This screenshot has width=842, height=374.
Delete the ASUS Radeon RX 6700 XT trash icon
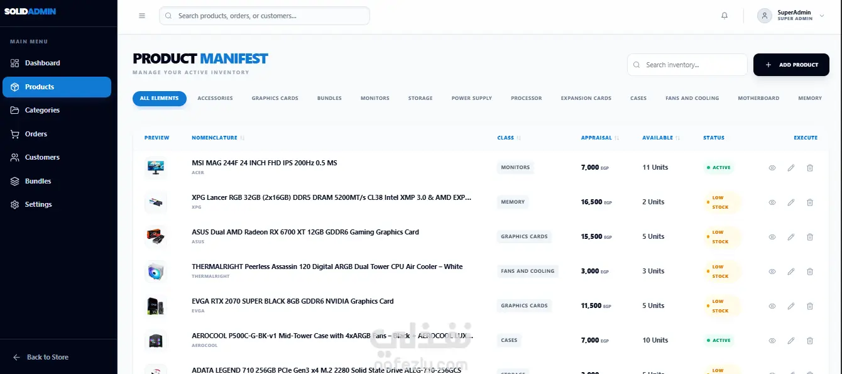point(810,237)
